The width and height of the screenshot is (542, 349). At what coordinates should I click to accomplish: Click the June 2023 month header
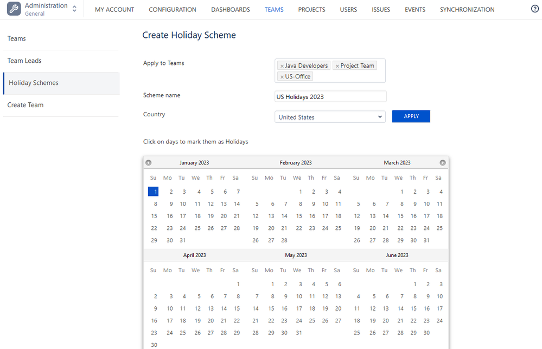tap(397, 255)
